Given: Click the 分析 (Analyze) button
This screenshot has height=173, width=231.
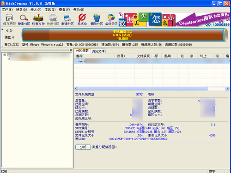Looking at the screenshot, I should (83, 147).
